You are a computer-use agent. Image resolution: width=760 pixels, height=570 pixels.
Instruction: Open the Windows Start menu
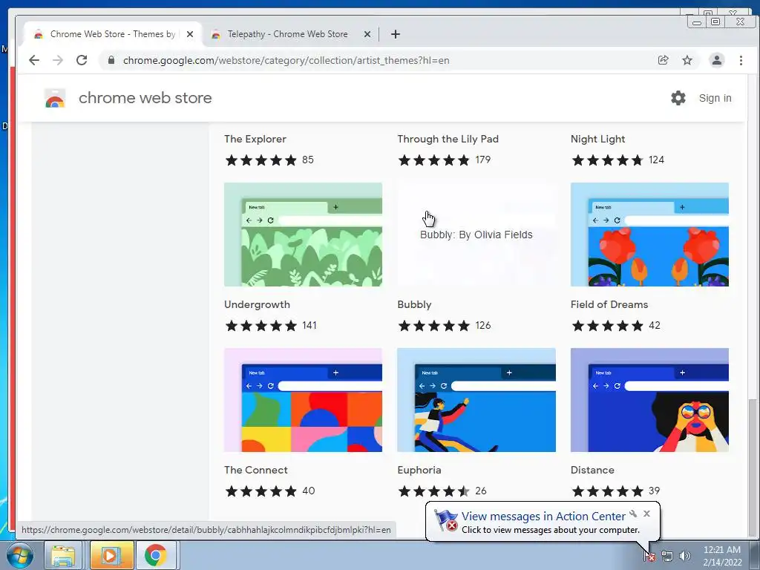19,555
